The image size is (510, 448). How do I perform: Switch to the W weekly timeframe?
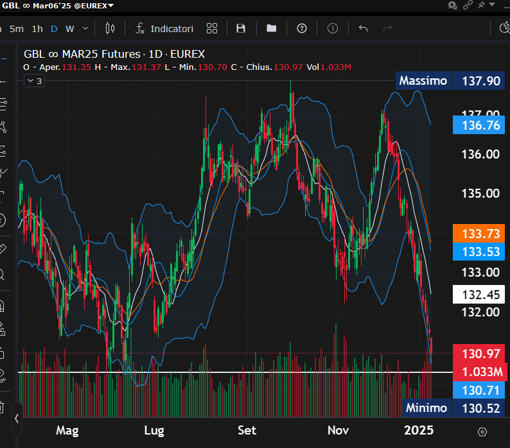pos(69,28)
